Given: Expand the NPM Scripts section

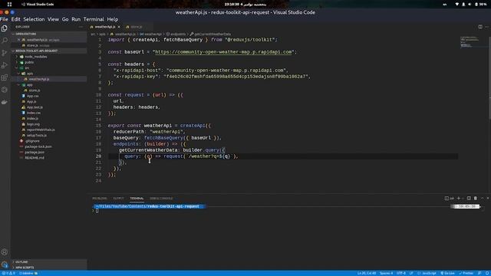Looking at the screenshot, I should tap(49, 268).
